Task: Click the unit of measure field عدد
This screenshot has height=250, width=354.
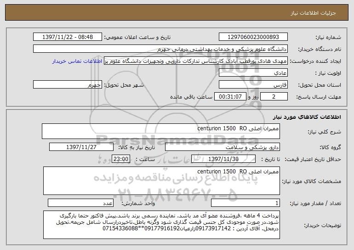Action: [x=80, y=203]
